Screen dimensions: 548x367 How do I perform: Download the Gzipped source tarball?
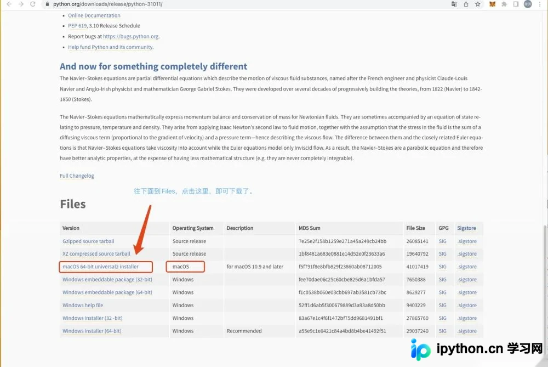pos(88,241)
